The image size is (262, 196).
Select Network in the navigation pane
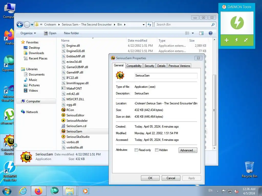point(32,112)
